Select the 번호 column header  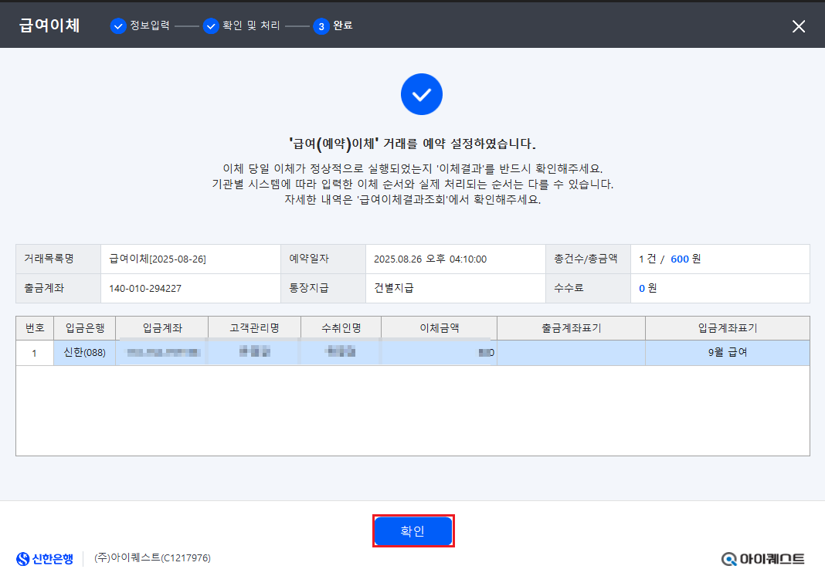(35, 328)
